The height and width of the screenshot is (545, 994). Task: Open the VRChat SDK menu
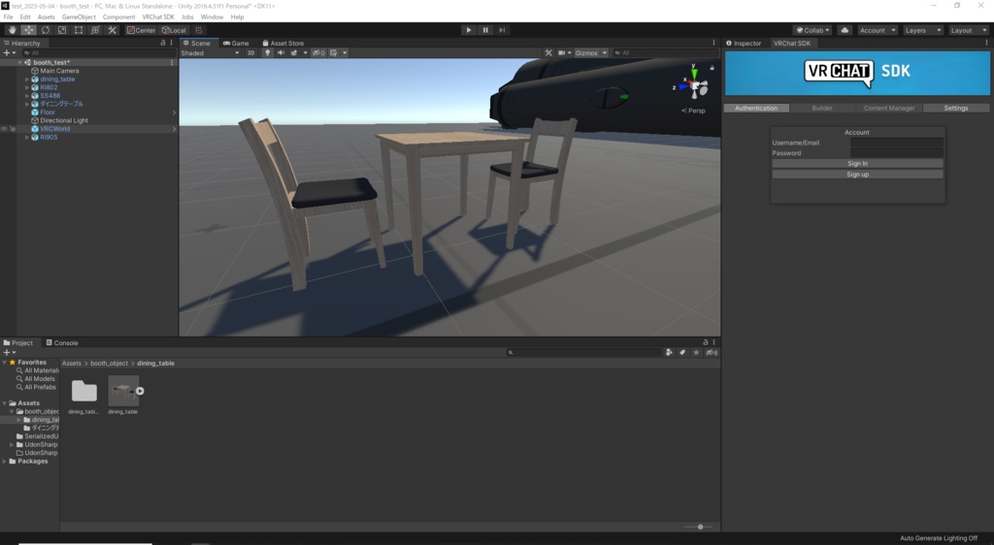click(158, 16)
